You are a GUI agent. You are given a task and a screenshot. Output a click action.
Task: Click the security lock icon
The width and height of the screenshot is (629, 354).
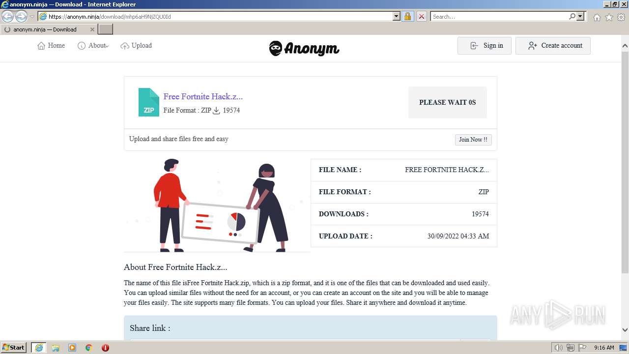click(407, 16)
